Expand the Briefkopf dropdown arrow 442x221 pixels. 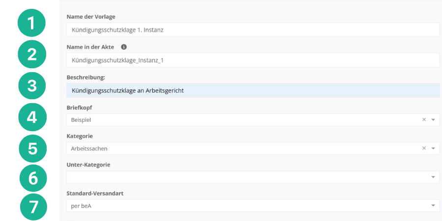point(433,120)
